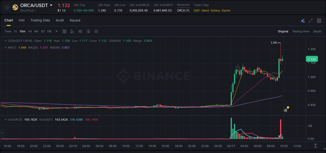Click the candlestick style icon

click(x=80, y=31)
